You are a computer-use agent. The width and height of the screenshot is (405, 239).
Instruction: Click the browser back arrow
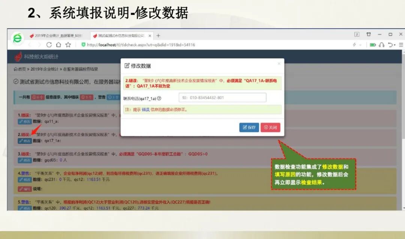(x=30, y=45)
